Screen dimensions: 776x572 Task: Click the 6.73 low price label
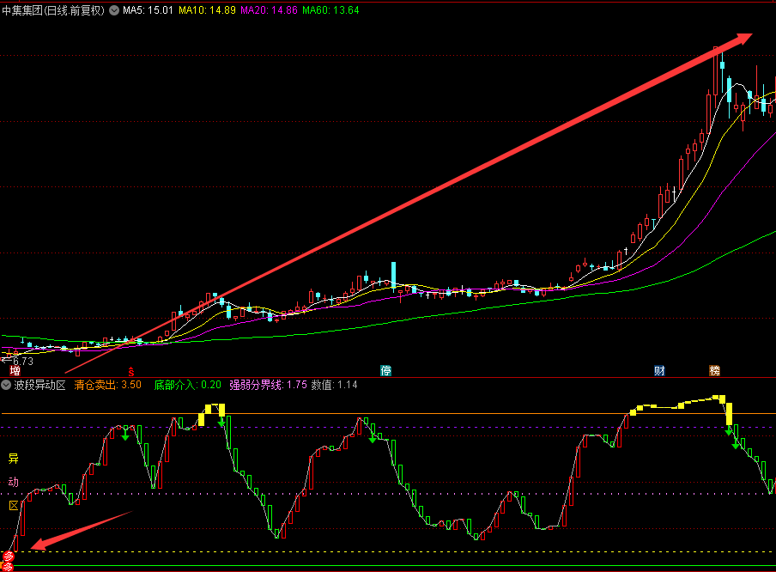click(23, 361)
